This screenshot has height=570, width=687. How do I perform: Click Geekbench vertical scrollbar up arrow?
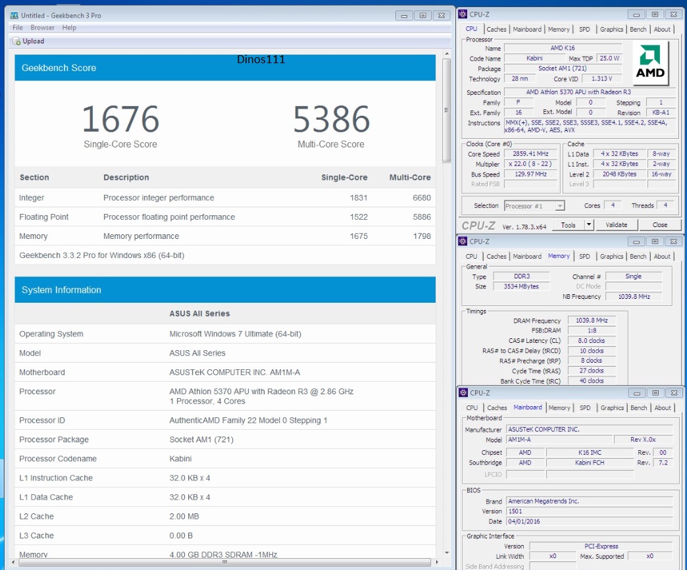tap(446, 53)
